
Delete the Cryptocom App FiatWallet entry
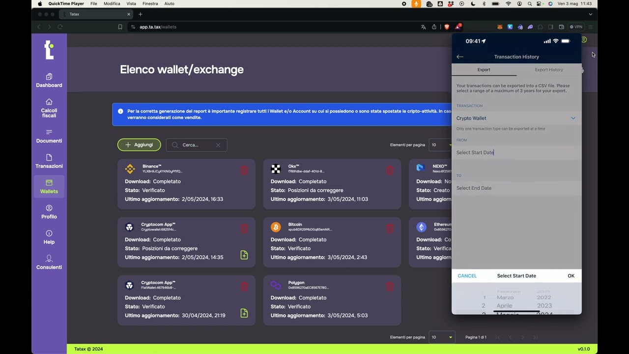point(244,286)
